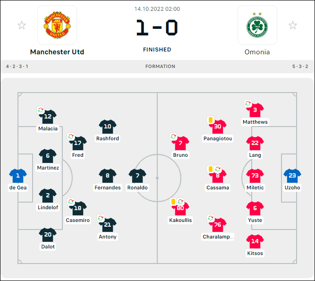Image resolution: width=315 pixels, height=281 pixels.
Task: Favorite Omonia with star icon
Action: (x=293, y=26)
